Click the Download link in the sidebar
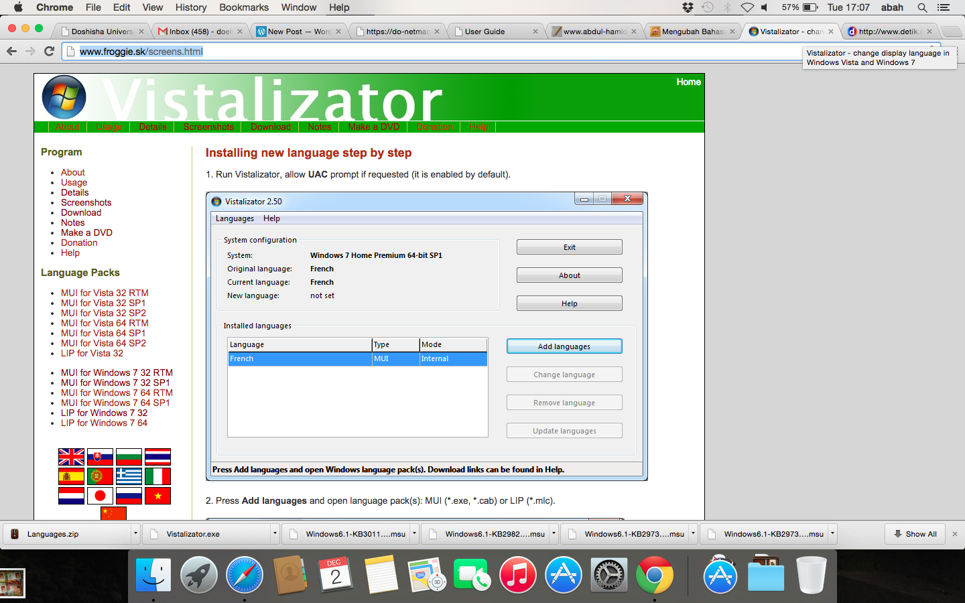The image size is (965, 603). pos(81,212)
